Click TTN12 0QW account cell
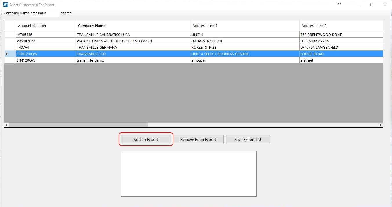 (x=46, y=54)
